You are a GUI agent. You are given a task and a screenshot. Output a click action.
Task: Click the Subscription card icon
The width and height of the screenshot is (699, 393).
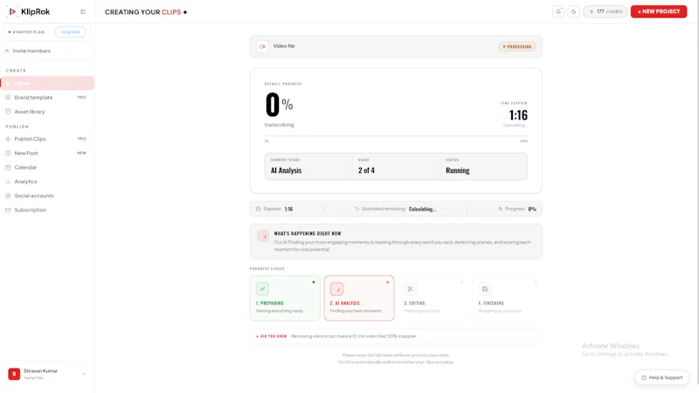[x=8, y=210]
